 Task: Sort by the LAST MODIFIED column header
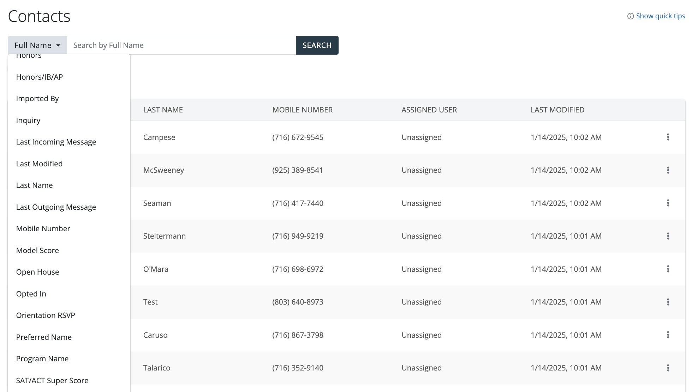coord(557,110)
